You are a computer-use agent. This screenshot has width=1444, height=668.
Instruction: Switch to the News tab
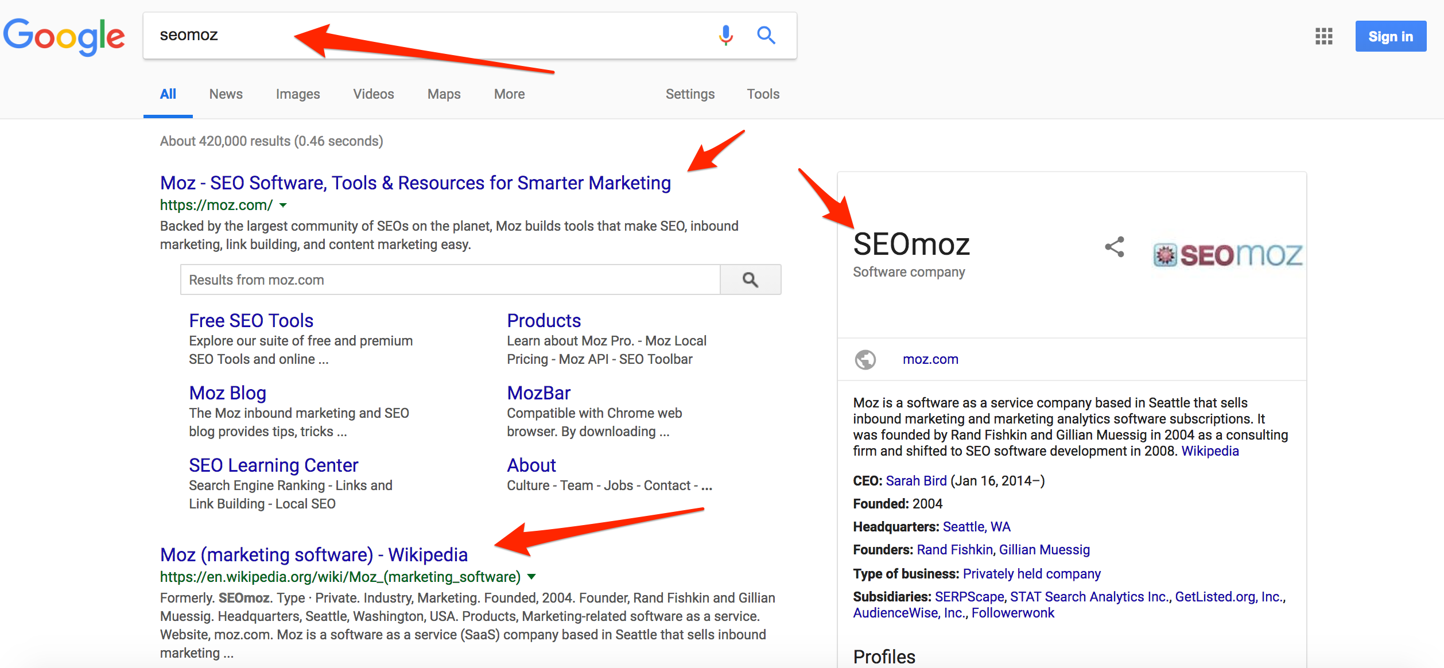click(226, 94)
